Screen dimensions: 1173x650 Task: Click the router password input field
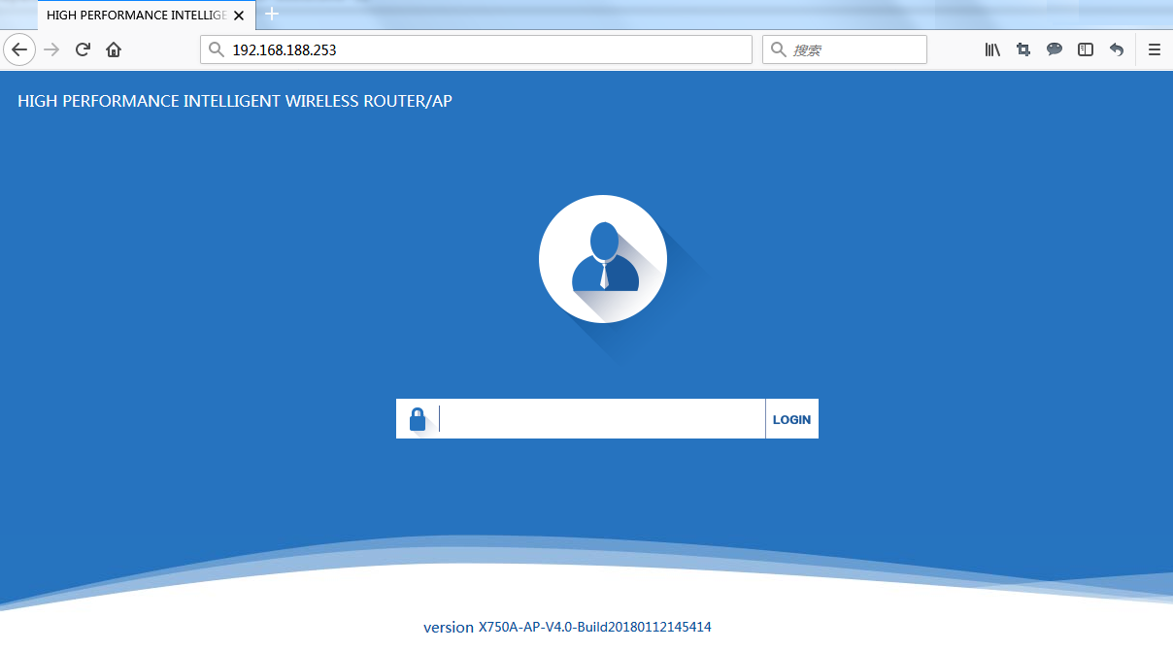coord(602,419)
